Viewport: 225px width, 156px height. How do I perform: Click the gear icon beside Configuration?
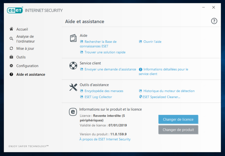(x=11, y=66)
